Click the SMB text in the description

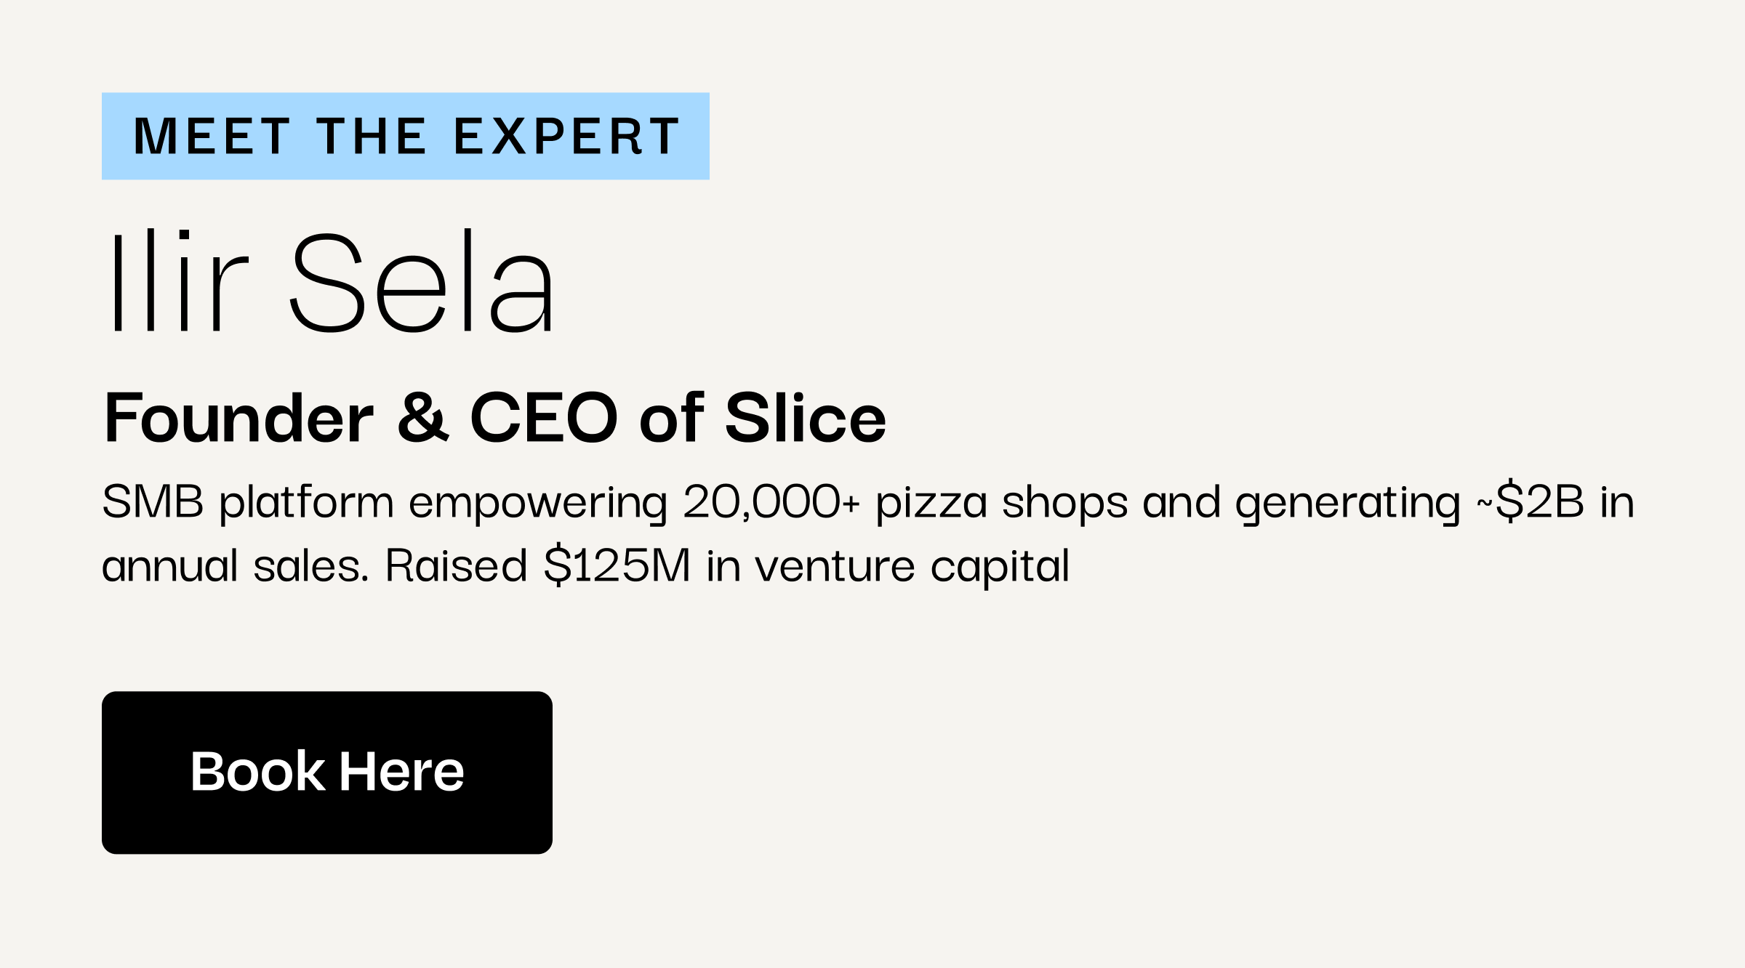point(153,501)
